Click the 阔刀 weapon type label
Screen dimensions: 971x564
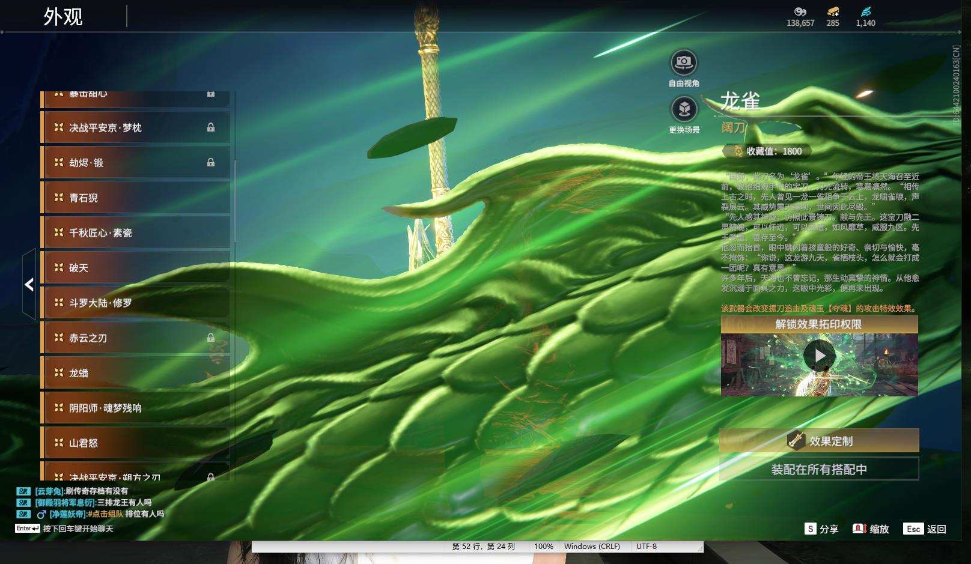tap(733, 127)
